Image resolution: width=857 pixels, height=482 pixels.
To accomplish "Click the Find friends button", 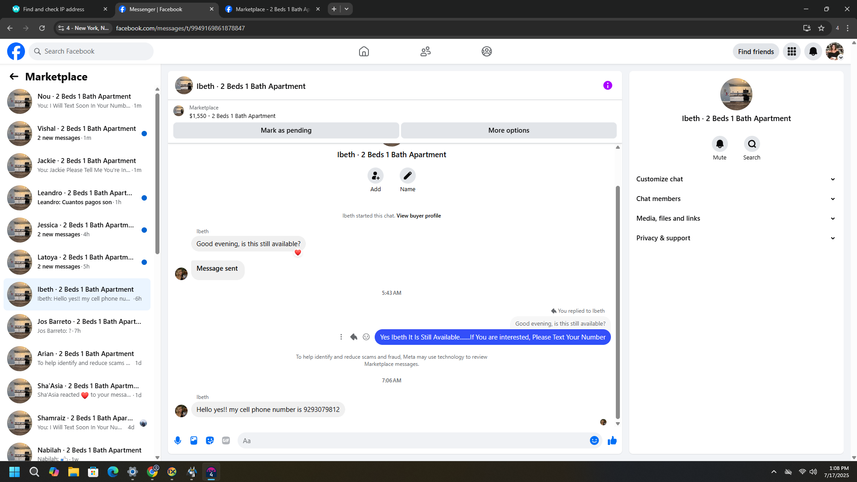I will click(x=756, y=51).
